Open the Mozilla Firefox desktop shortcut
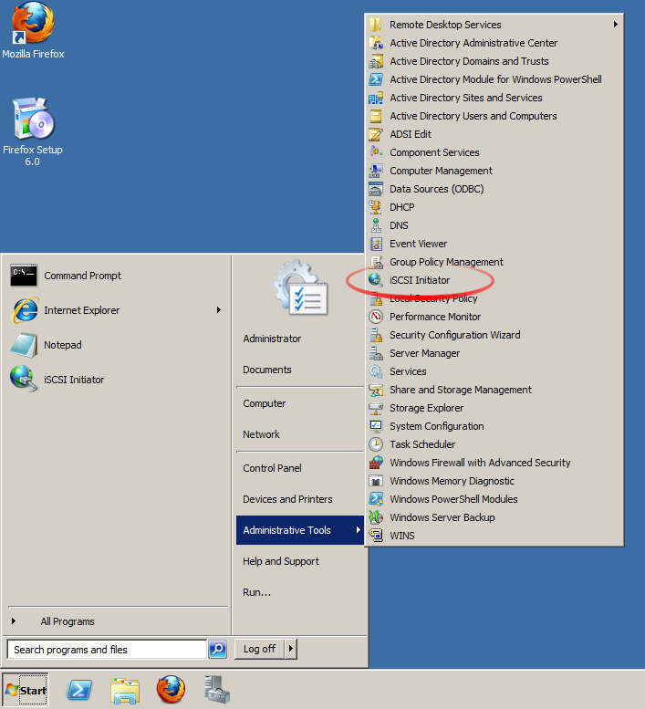Image resolution: width=645 pixels, height=709 pixels. click(33, 31)
